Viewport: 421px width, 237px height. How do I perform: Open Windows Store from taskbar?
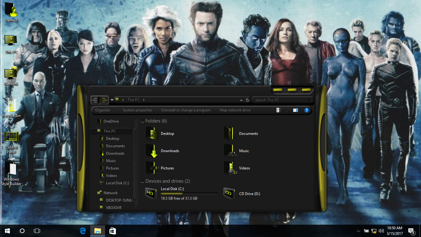[112, 231]
